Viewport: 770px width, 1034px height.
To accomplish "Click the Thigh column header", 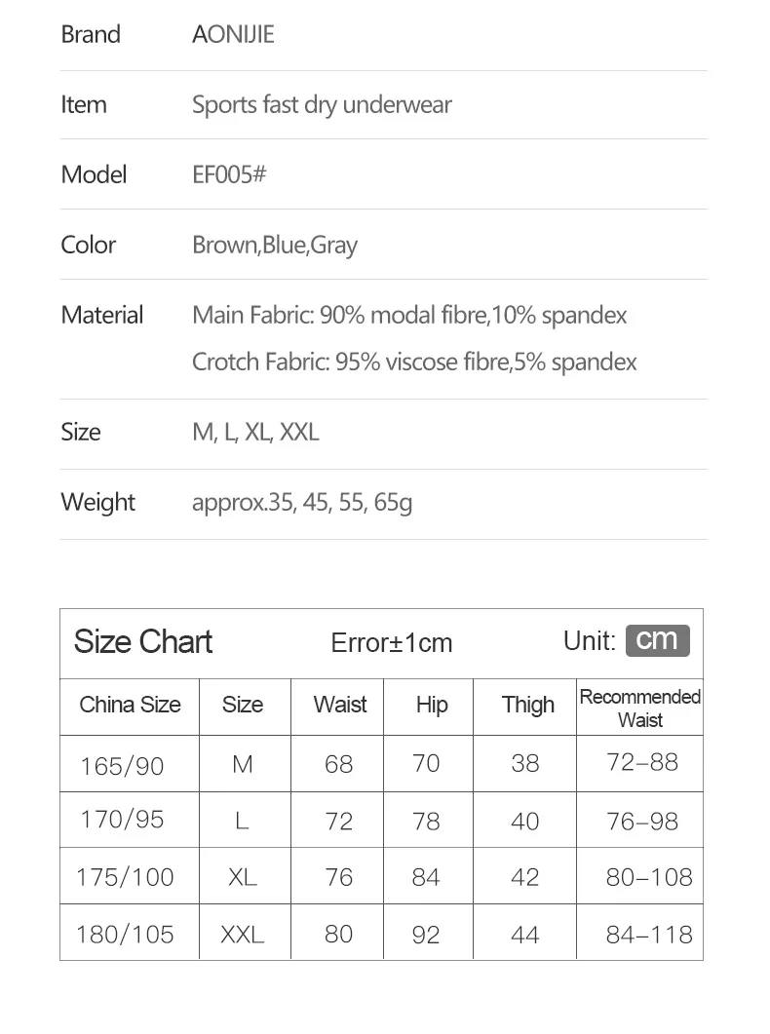I will pyautogui.click(x=527, y=705).
